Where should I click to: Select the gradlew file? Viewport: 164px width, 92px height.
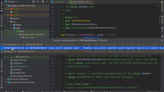point(17,70)
